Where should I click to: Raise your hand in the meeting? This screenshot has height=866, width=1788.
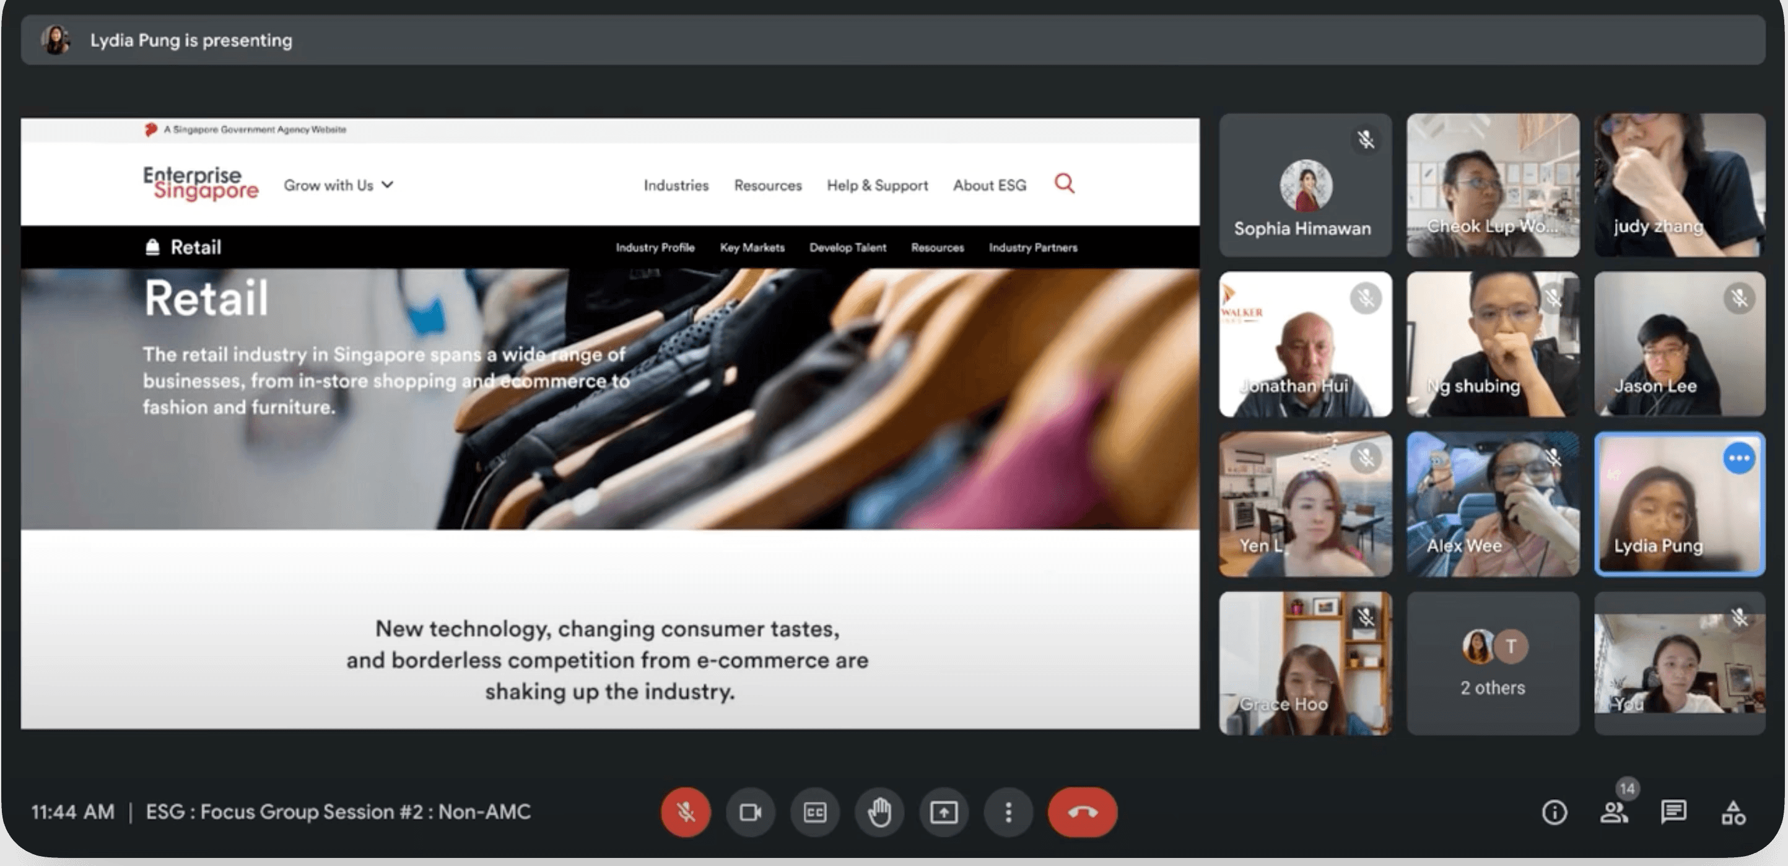click(x=879, y=812)
